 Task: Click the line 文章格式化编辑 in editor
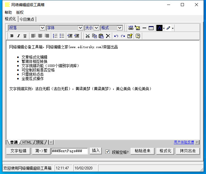coord(34,57)
